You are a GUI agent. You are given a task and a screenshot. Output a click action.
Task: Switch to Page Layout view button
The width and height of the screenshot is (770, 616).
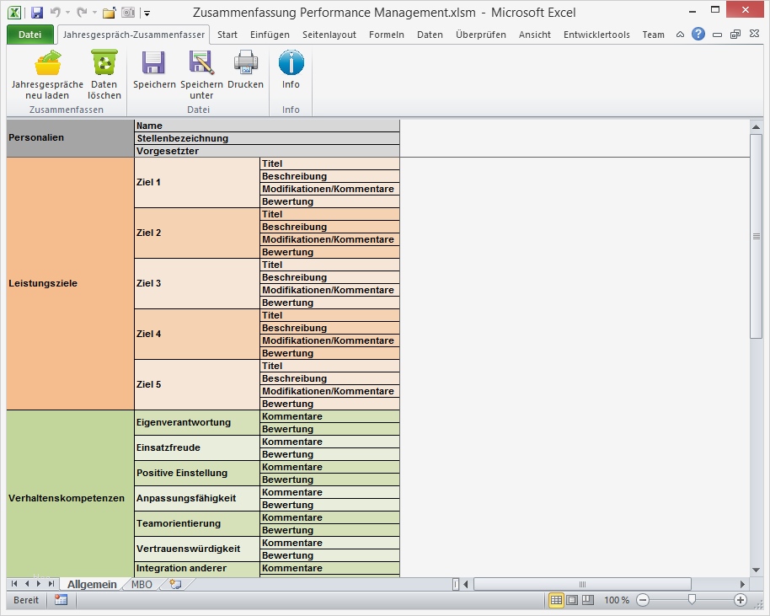[572, 600]
